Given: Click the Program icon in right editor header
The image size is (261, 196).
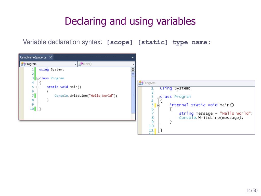Looking at the screenshot, I should pyautogui.click(x=141, y=83).
